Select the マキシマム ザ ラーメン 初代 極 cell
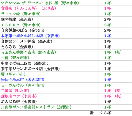Viewport: 132px width, 116px height. (49, 3)
